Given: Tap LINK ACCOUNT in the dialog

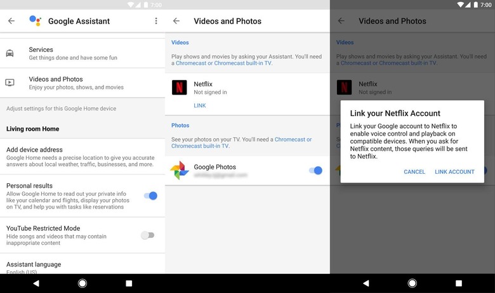Looking at the screenshot, I should pyautogui.click(x=454, y=172).
